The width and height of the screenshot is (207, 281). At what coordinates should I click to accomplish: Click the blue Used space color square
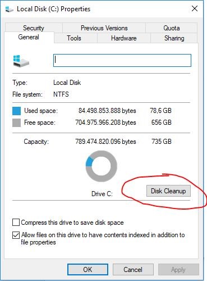pos(16,111)
